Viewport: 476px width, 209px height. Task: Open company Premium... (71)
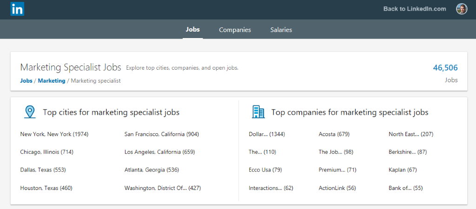[x=337, y=170]
